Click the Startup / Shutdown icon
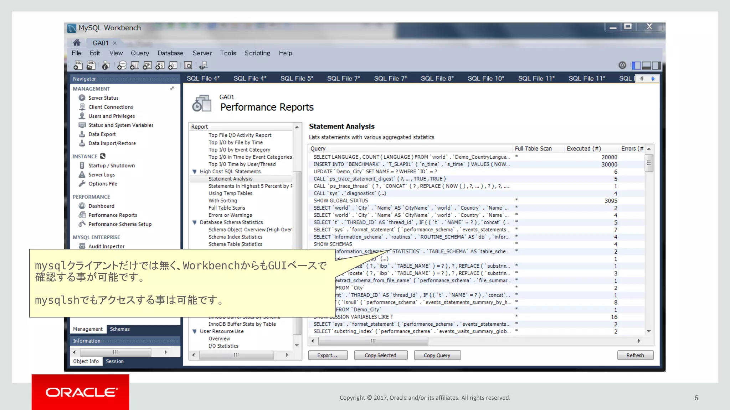This screenshot has width=730, height=410. pyautogui.click(x=82, y=165)
